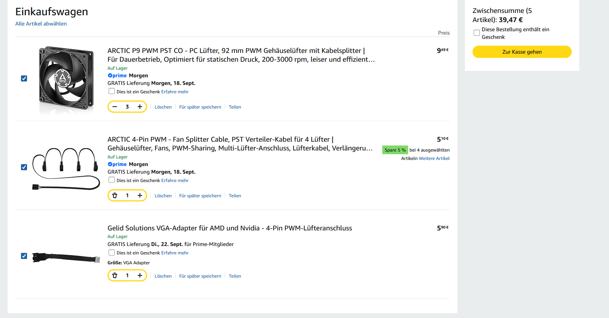This screenshot has width=609, height=318.
Task: Increase quantity of ARCTIC P9 fan
Action: (x=140, y=107)
